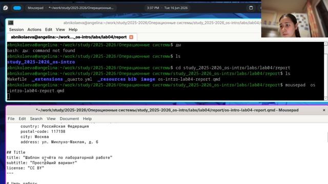Click Makefile in the terminal listing
The width and height of the screenshot is (328, 184).
point(17,79)
